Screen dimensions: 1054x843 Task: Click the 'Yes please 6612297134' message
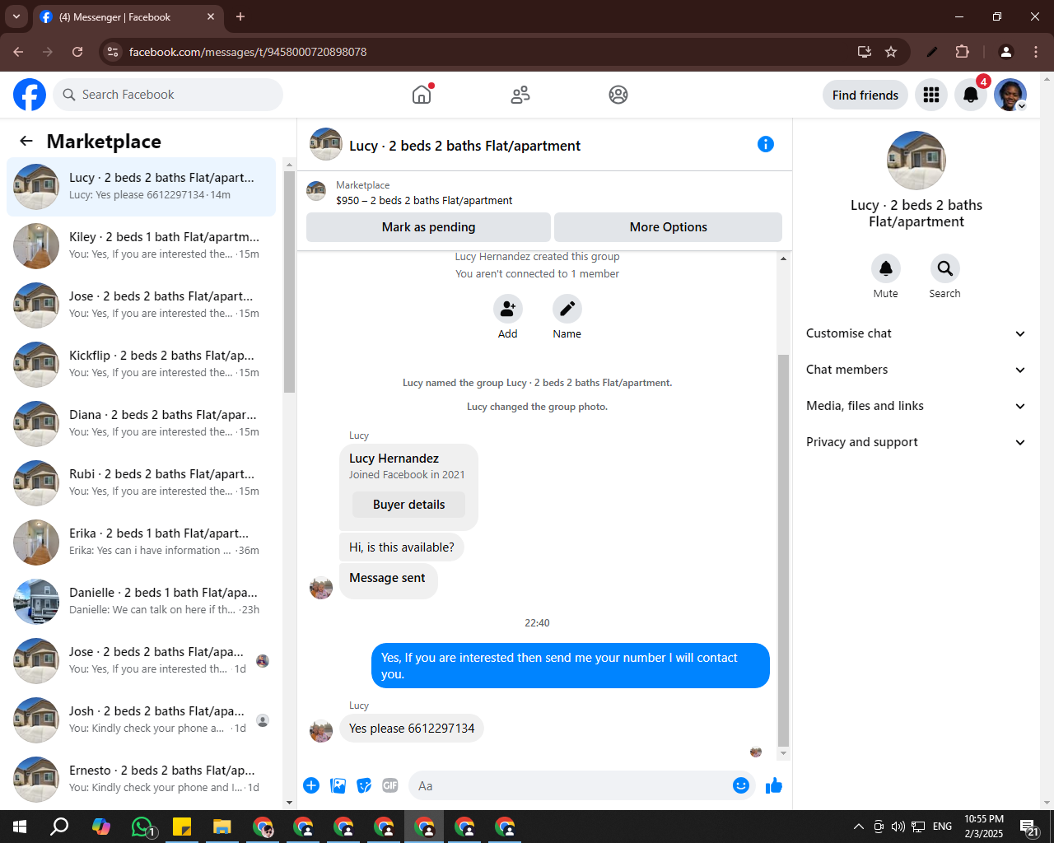tap(412, 729)
